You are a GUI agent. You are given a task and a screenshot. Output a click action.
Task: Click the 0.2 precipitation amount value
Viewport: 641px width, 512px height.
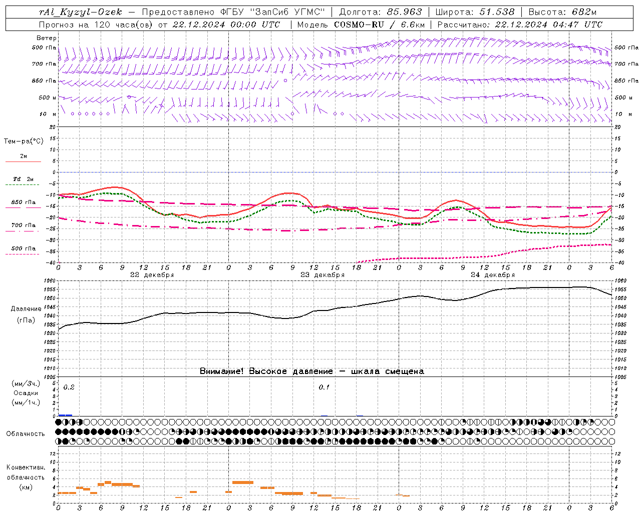69,387
